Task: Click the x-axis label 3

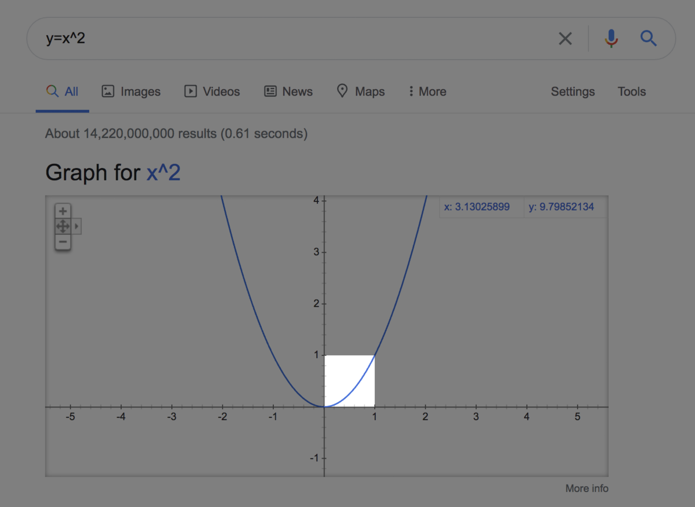Action: tap(476, 417)
